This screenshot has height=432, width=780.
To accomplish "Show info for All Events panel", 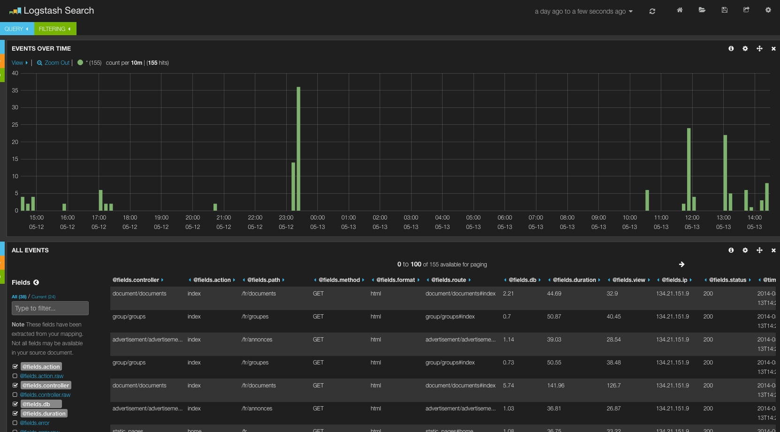I will pyautogui.click(x=731, y=250).
